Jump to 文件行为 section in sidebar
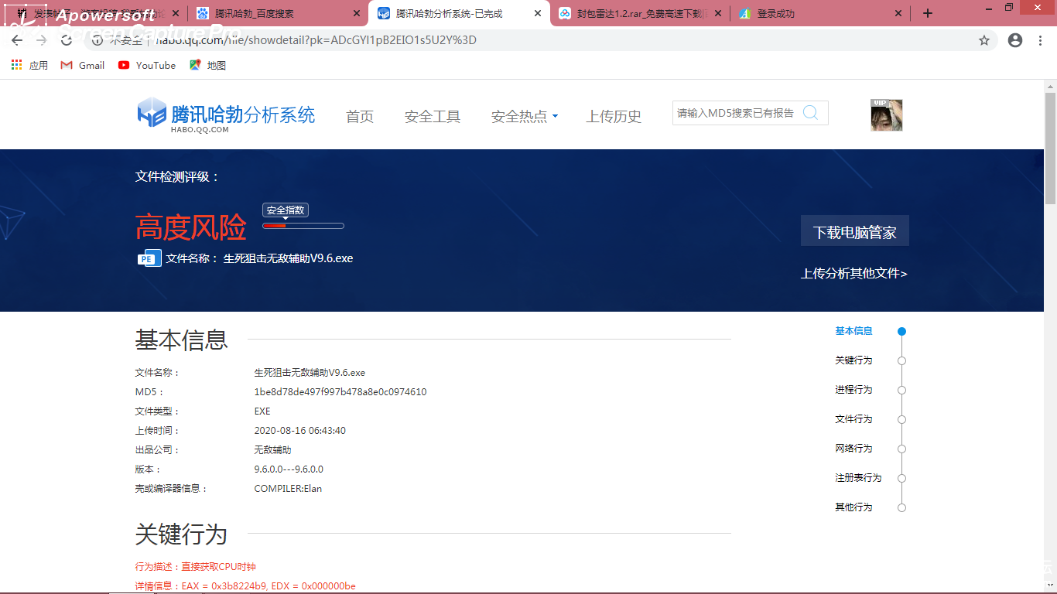Screen dimensions: 1057x594 pyautogui.click(x=853, y=419)
